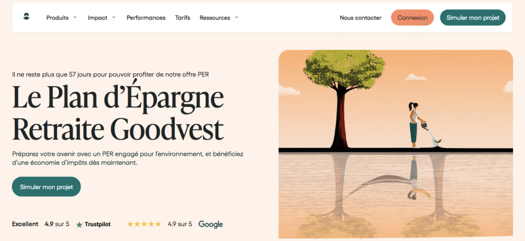Click the Le Plan d'Épargne Retraite heading

[x=118, y=113]
